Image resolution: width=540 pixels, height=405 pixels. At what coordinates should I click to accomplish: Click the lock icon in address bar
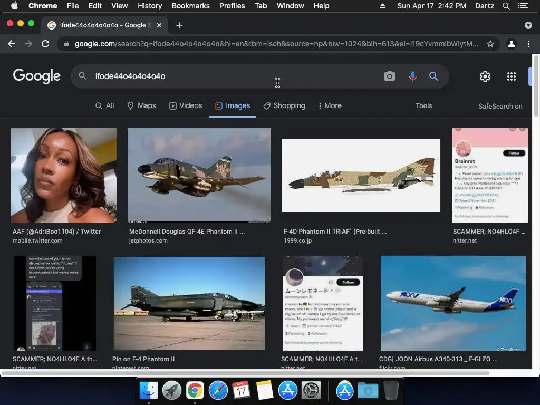click(x=66, y=44)
